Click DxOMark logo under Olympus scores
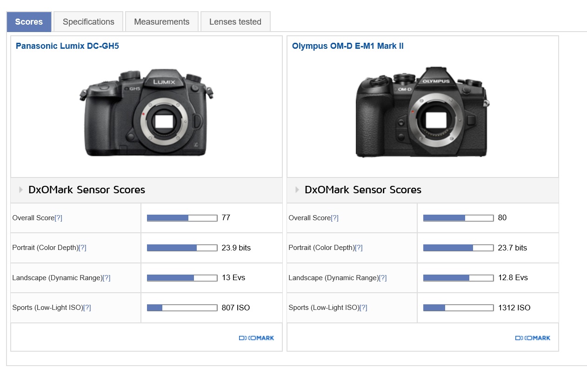 click(533, 338)
